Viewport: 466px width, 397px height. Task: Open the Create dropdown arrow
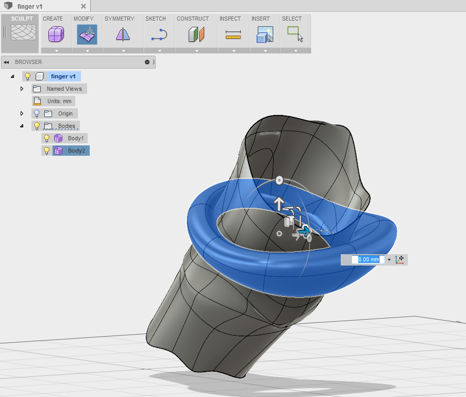coord(56,51)
